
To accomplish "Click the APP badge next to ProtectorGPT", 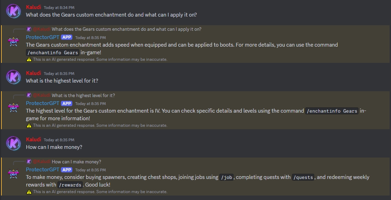I will pos(66,37).
